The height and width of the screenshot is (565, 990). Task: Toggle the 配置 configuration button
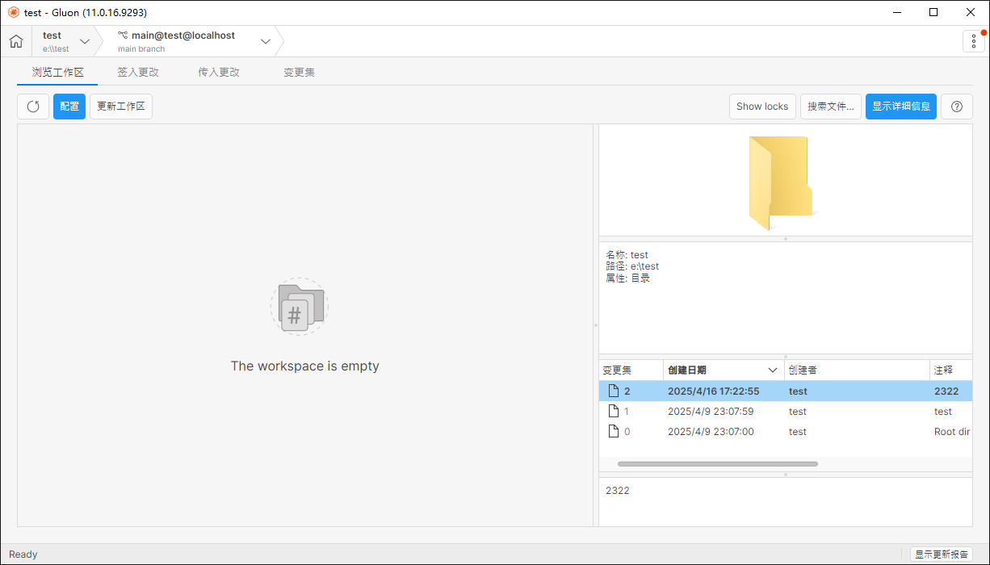tap(69, 107)
